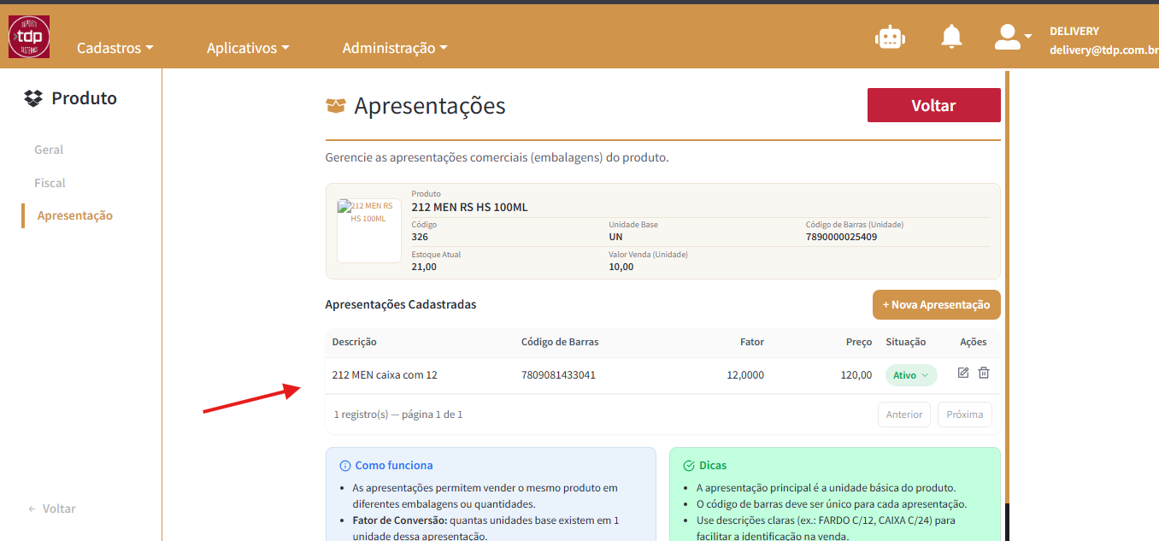
Task: Click the Código de Barras column header
Action: coord(560,342)
